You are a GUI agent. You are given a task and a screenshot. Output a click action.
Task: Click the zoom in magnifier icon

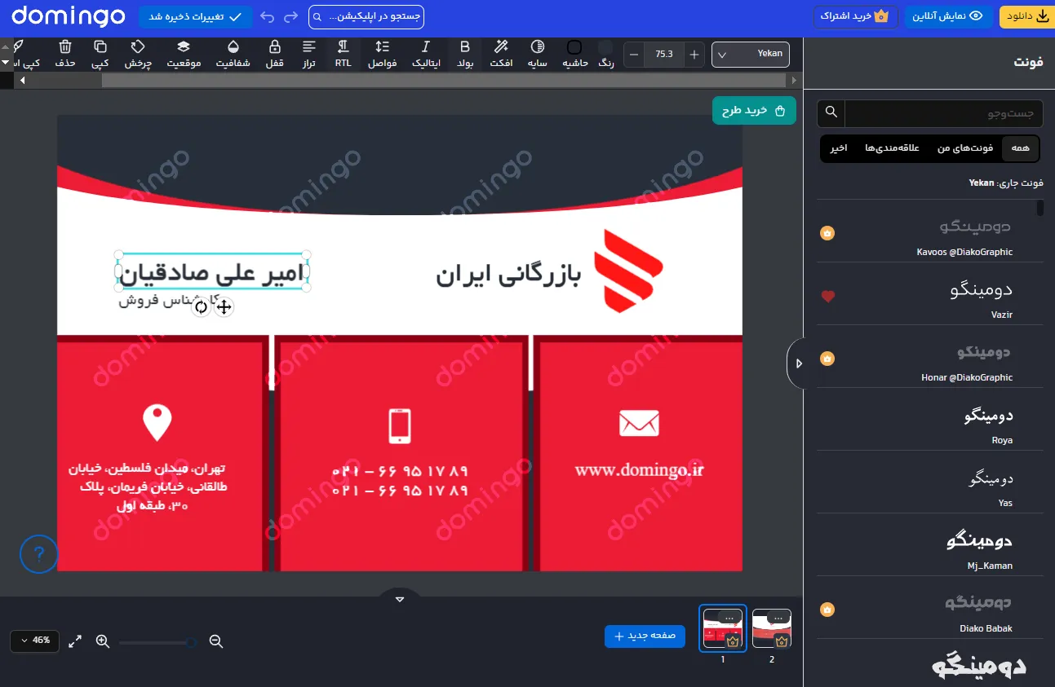click(103, 641)
